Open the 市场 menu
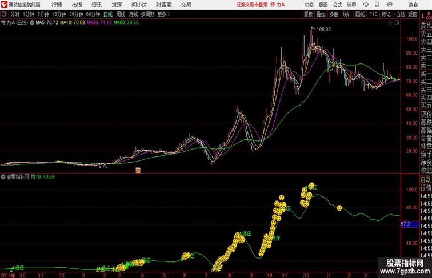The image size is (432, 278). 77,5
